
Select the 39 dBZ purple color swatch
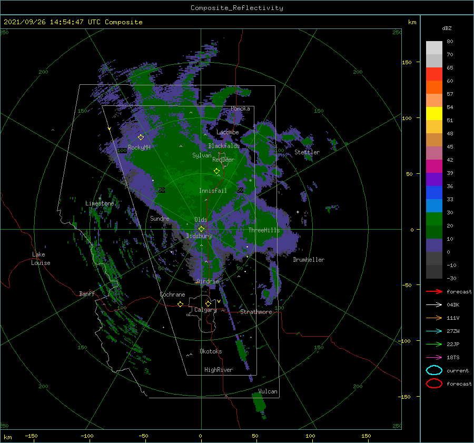click(434, 179)
